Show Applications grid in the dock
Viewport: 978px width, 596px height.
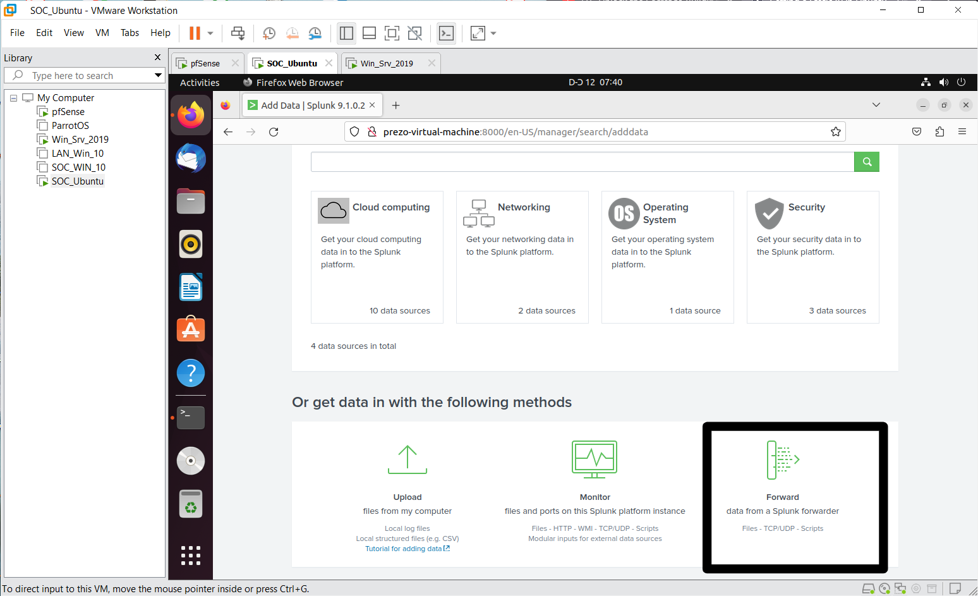[x=191, y=556]
